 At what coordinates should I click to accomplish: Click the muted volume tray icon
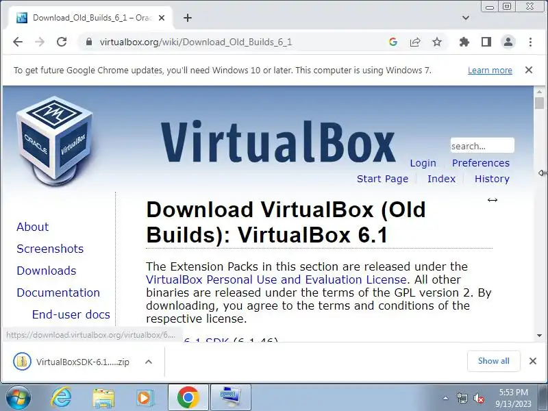point(478,398)
